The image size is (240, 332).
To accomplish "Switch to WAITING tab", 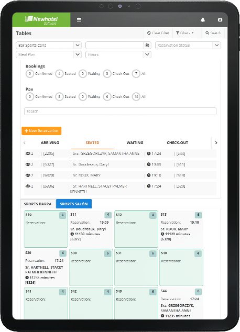I will 135,143.
